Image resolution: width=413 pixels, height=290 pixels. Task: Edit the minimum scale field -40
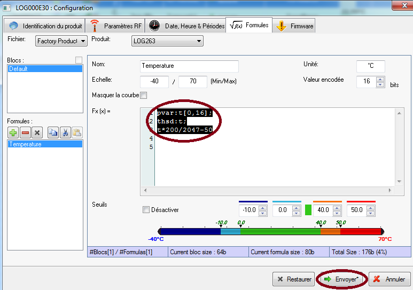154,81
